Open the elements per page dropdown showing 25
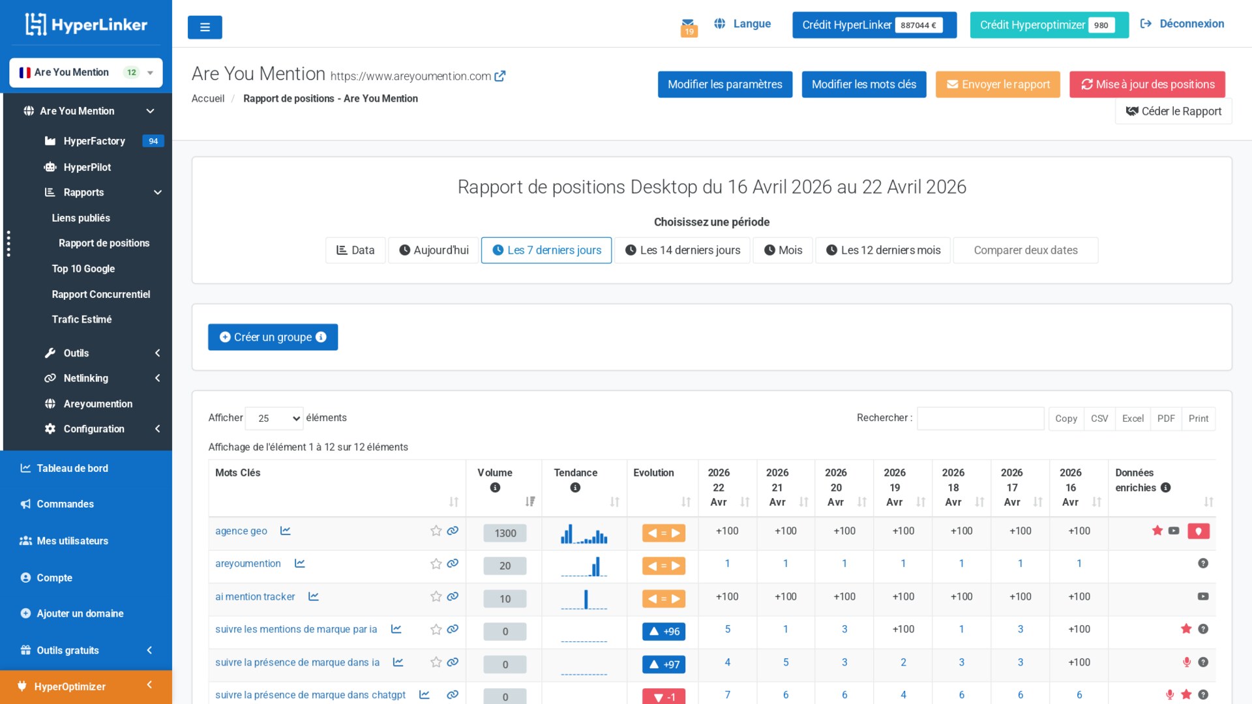The image size is (1252, 704). click(x=274, y=418)
